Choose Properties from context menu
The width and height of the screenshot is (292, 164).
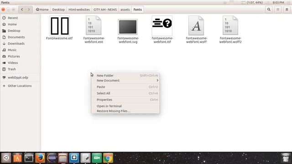[125, 100]
